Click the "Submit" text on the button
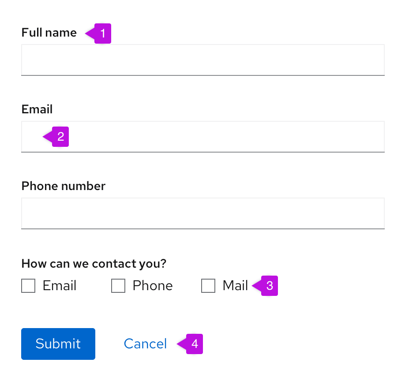 tap(58, 344)
